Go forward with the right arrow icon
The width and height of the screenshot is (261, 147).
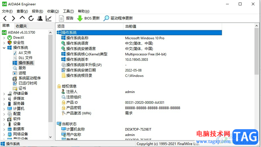[x=14, y=18]
